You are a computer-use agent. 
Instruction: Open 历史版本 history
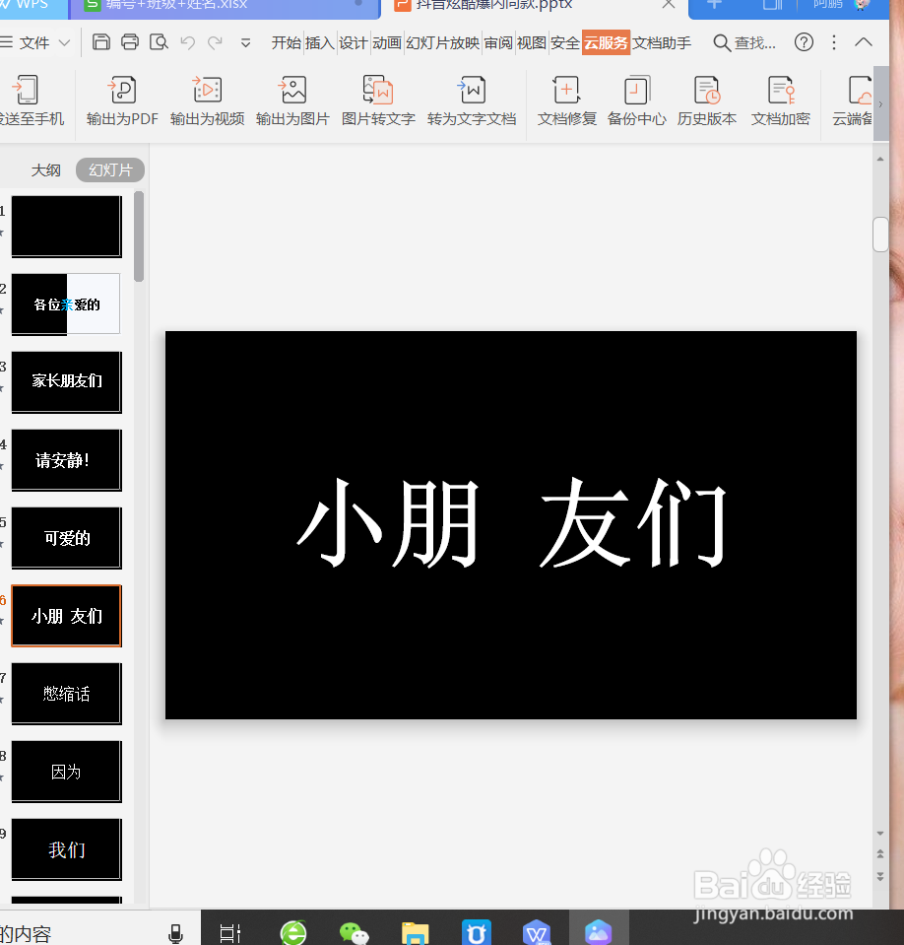(708, 99)
